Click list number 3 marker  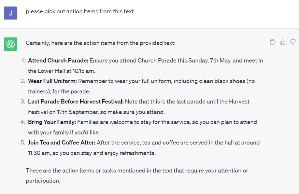pyautogui.click(x=23, y=102)
